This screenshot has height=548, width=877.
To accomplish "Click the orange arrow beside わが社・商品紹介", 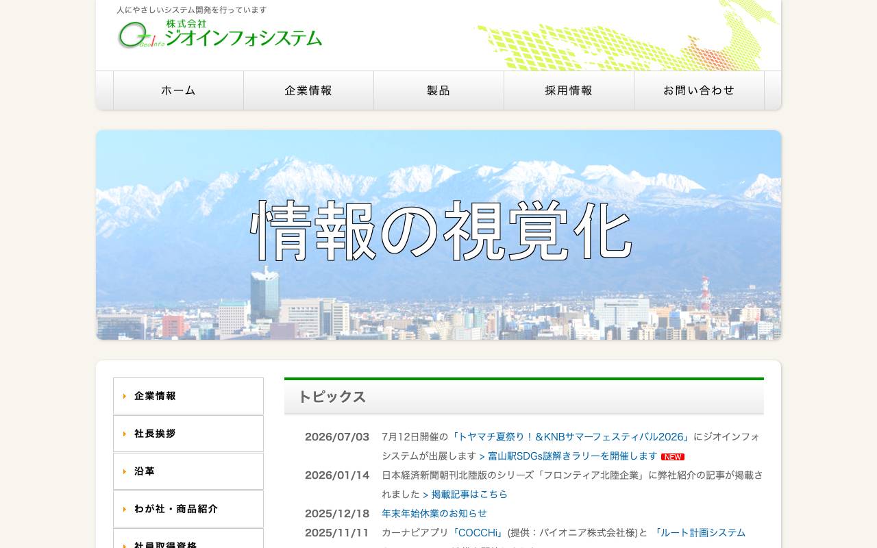I will pyautogui.click(x=125, y=509).
